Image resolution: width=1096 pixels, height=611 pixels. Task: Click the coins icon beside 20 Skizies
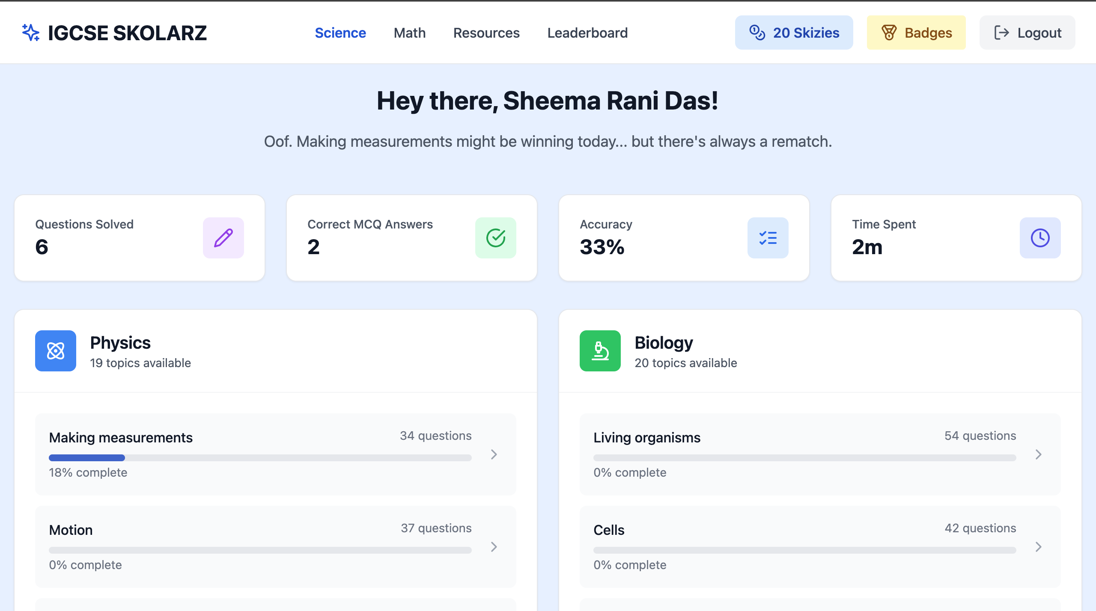click(x=757, y=33)
